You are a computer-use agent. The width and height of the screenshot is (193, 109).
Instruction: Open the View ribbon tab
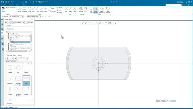click(x=17, y=5)
